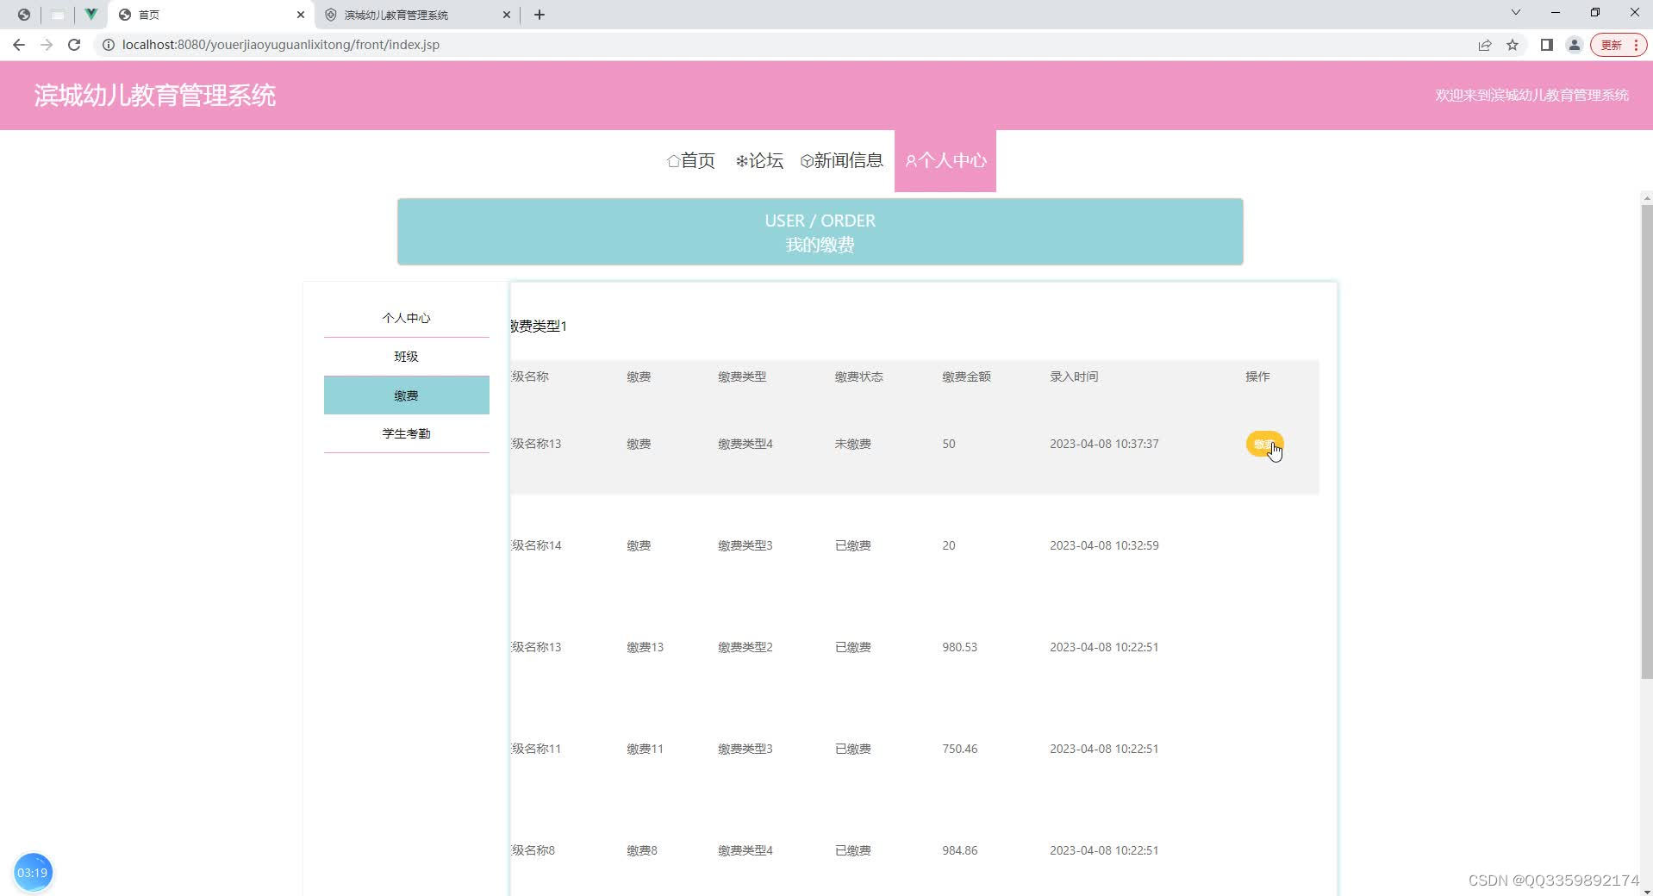Click the 缴费状态 column header
The height and width of the screenshot is (896, 1653).
coord(858,376)
